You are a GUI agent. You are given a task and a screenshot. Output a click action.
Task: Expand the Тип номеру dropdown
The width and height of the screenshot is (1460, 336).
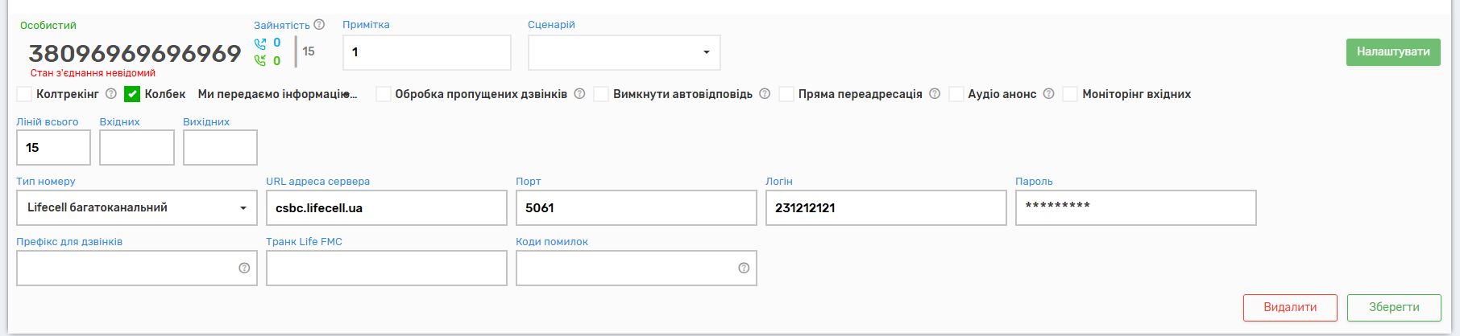coord(136,208)
